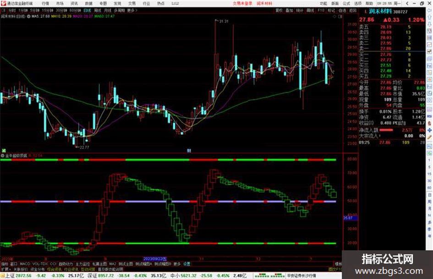Click the Tongdaxin app logo icon
The image size is (433, 279).
coord(3,3)
